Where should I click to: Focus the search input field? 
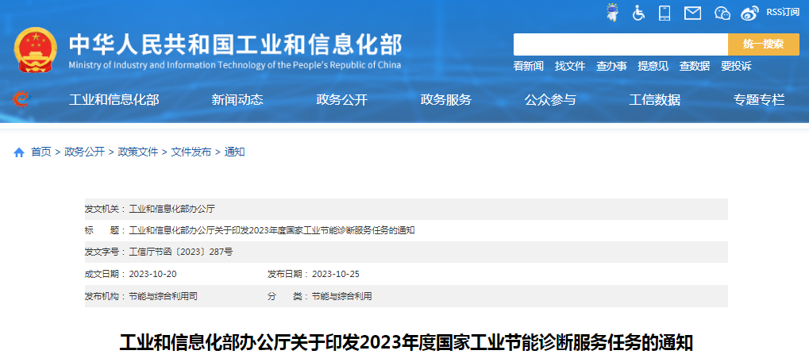pos(620,44)
